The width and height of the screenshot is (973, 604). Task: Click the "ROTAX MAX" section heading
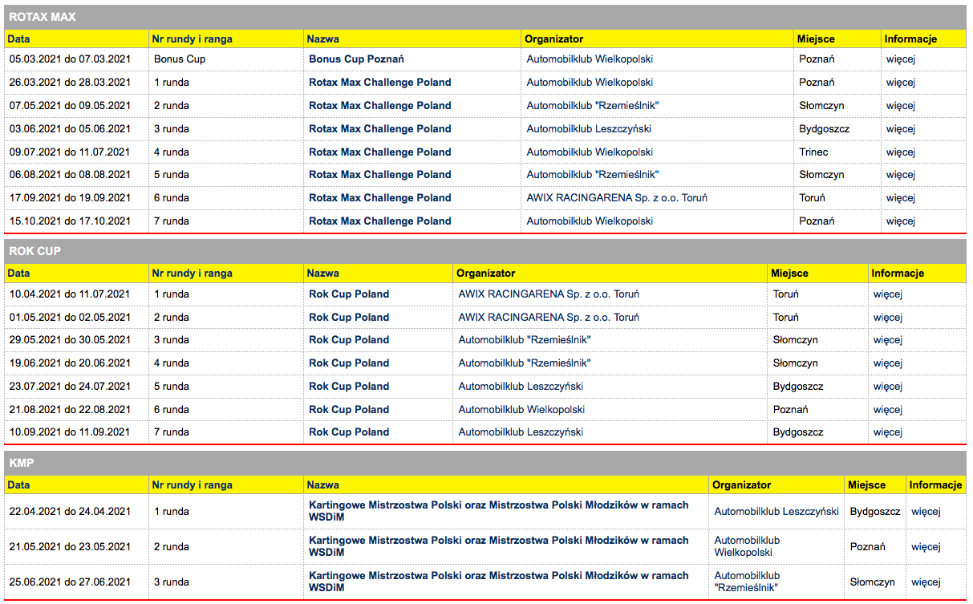(x=43, y=17)
